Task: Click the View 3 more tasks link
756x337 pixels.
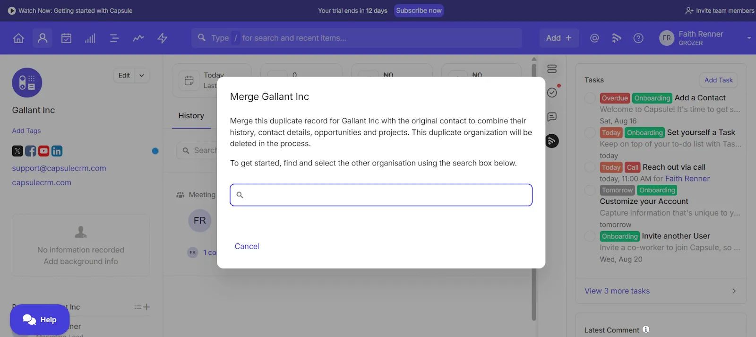Action: point(617,291)
